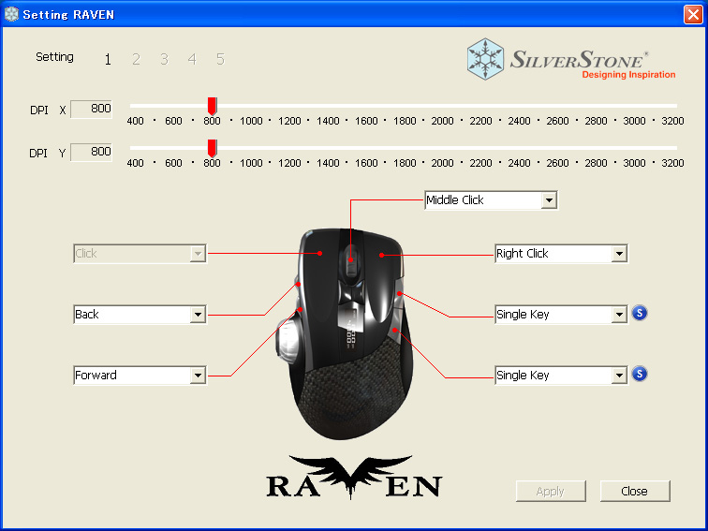
Task: Click the blue S icon beside upper Single Key
Action: (640, 313)
